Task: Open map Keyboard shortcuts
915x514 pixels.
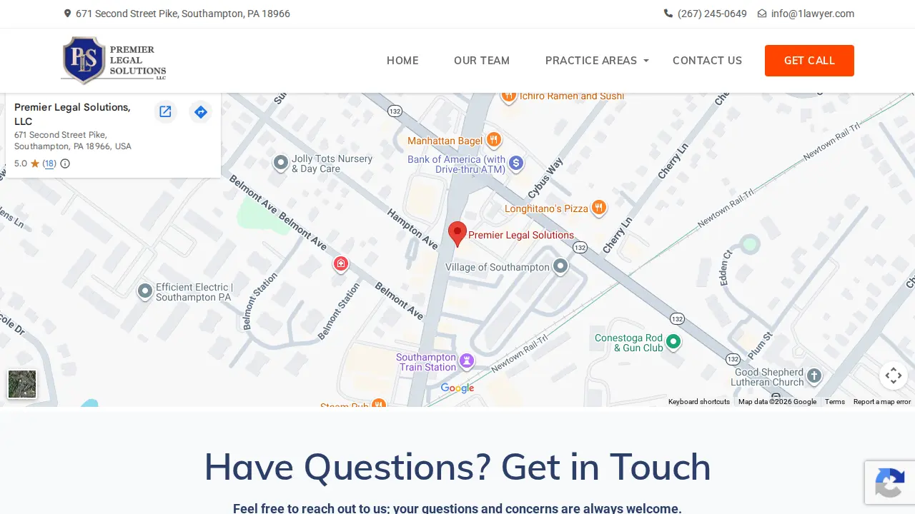Action: point(699,402)
